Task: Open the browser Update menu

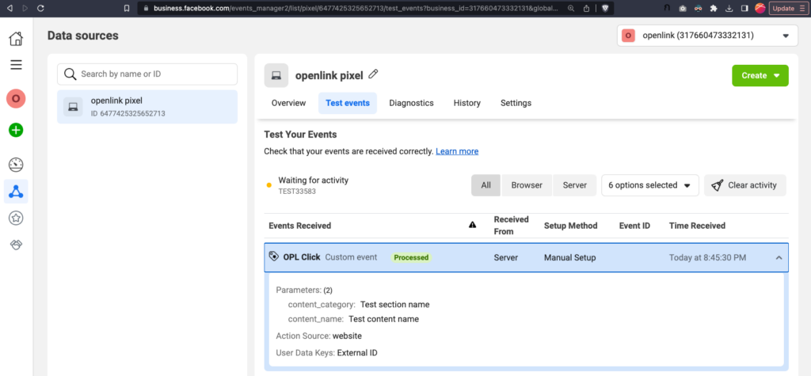Action: click(x=788, y=8)
